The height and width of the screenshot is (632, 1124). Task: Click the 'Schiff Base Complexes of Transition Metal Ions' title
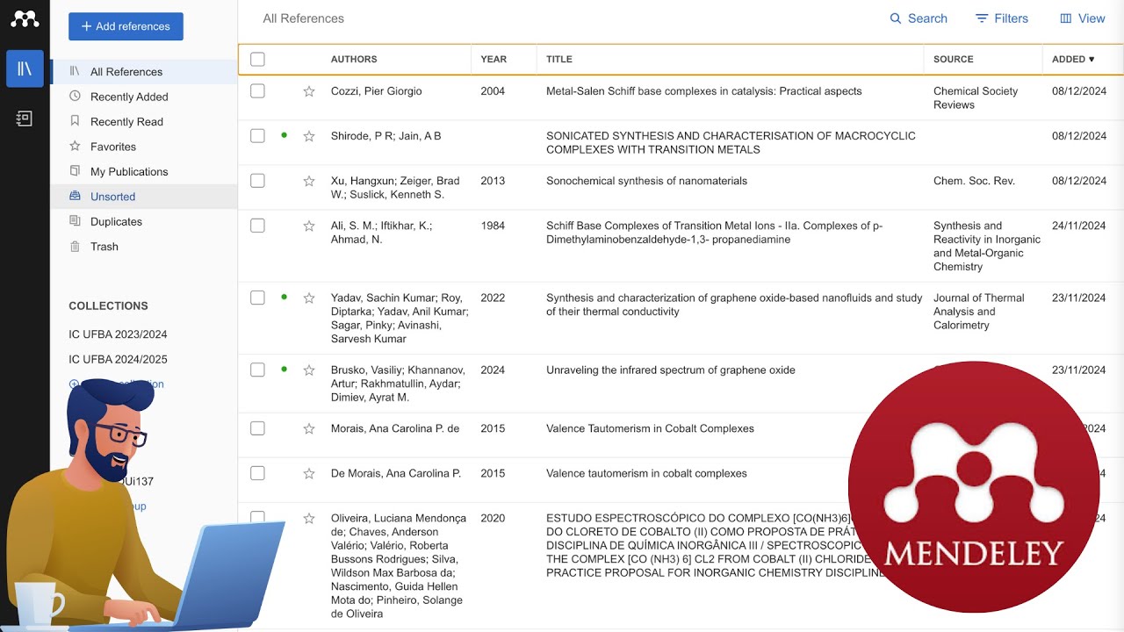[714, 233]
